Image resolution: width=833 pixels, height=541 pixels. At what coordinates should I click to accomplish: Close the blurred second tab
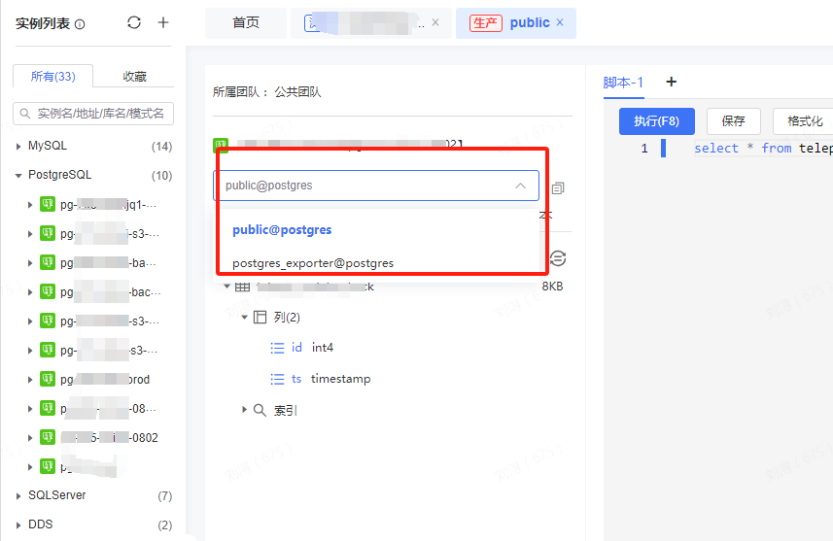pos(435,22)
